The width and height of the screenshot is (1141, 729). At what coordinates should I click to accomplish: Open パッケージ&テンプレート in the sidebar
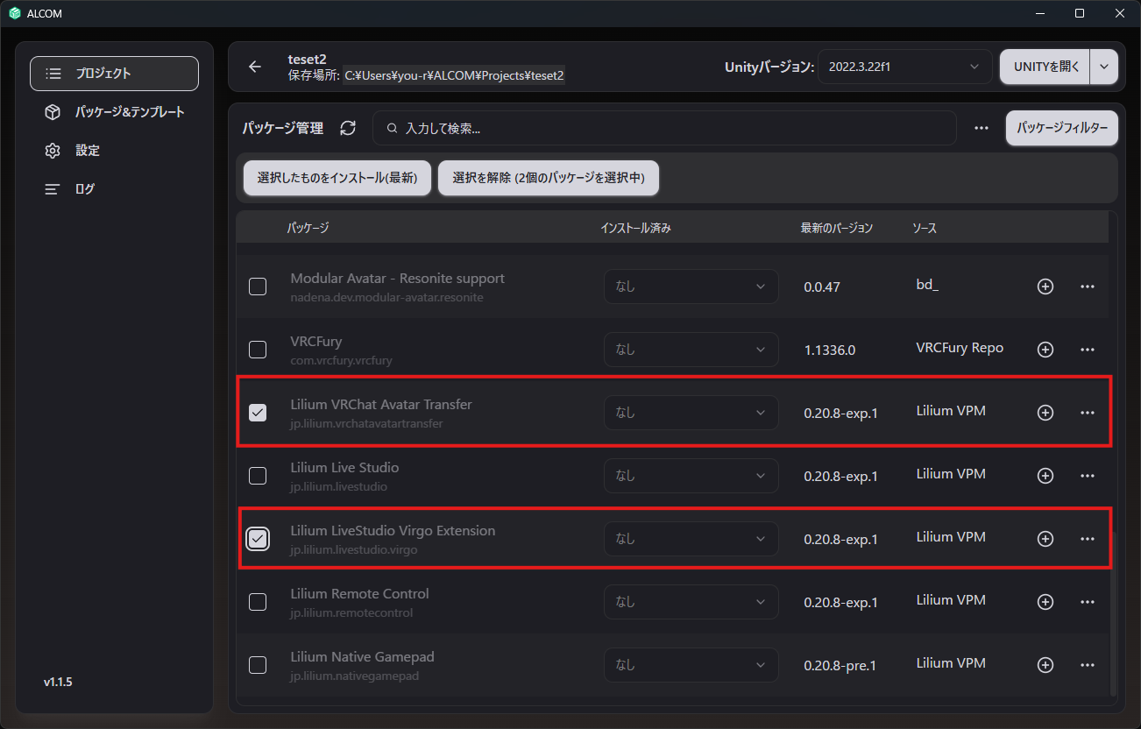tap(114, 112)
